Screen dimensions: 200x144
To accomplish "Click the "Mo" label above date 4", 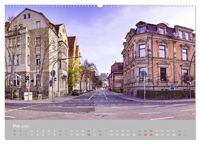I will point(32,131).
